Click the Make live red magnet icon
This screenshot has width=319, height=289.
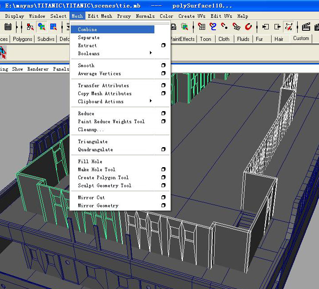click(x=248, y=27)
